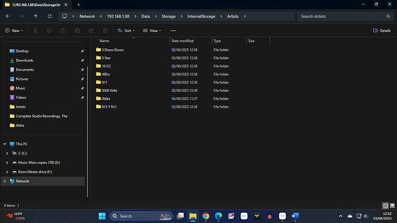Viewport: 397px width, 223px height.
Task: Select the 49Ers folder
Action: point(103,74)
